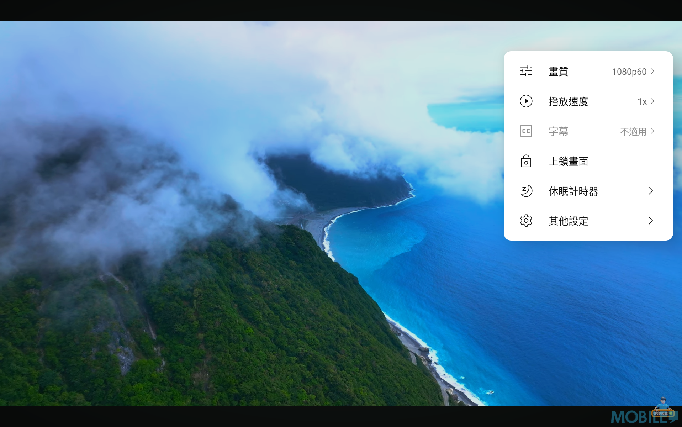Click the subscribe avatar watermark icon
682x427 pixels.
(x=662, y=407)
